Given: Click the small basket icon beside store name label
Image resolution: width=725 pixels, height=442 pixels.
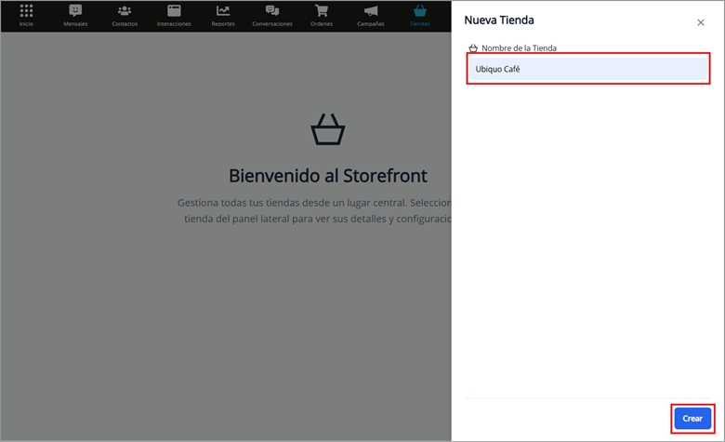Looking at the screenshot, I should pyautogui.click(x=473, y=47).
